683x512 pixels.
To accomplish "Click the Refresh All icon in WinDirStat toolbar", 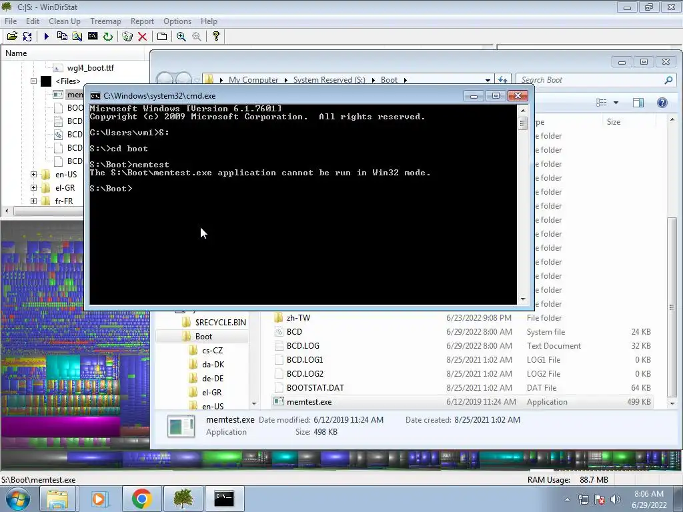I will click(27, 37).
